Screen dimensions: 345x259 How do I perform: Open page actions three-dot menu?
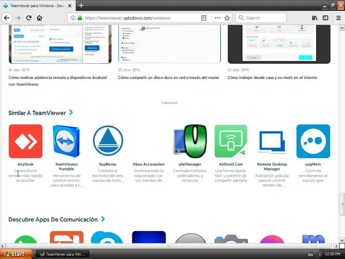(217, 18)
